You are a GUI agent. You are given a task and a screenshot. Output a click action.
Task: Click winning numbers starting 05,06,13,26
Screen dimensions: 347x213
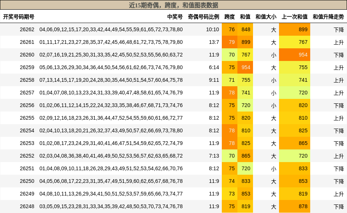click(x=111, y=67)
